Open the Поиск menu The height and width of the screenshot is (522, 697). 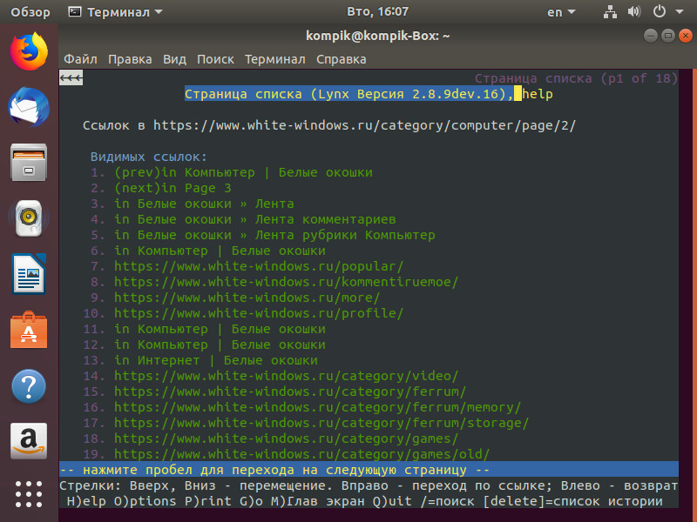pyautogui.click(x=215, y=59)
